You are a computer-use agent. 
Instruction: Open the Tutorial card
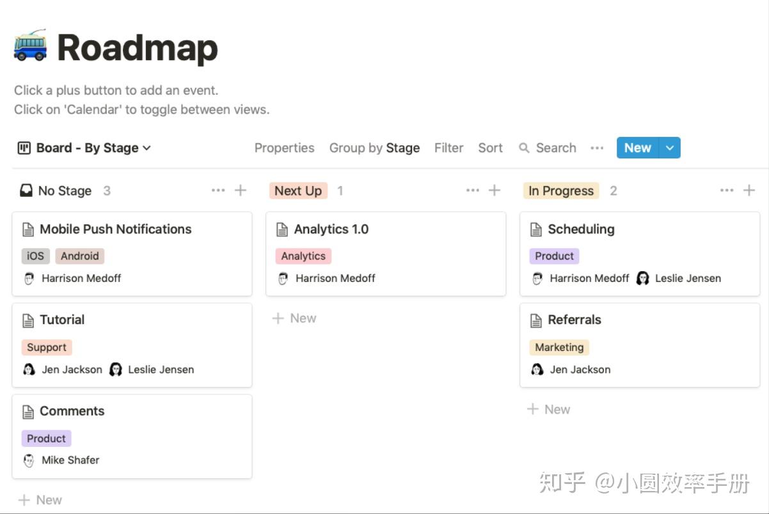point(132,345)
